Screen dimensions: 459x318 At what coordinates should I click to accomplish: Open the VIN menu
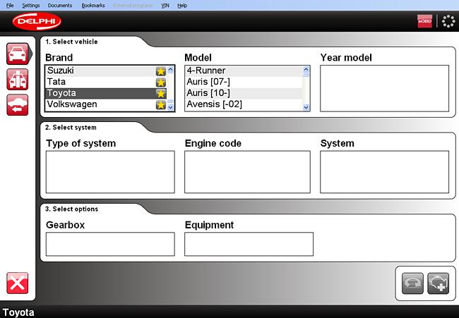165,5
